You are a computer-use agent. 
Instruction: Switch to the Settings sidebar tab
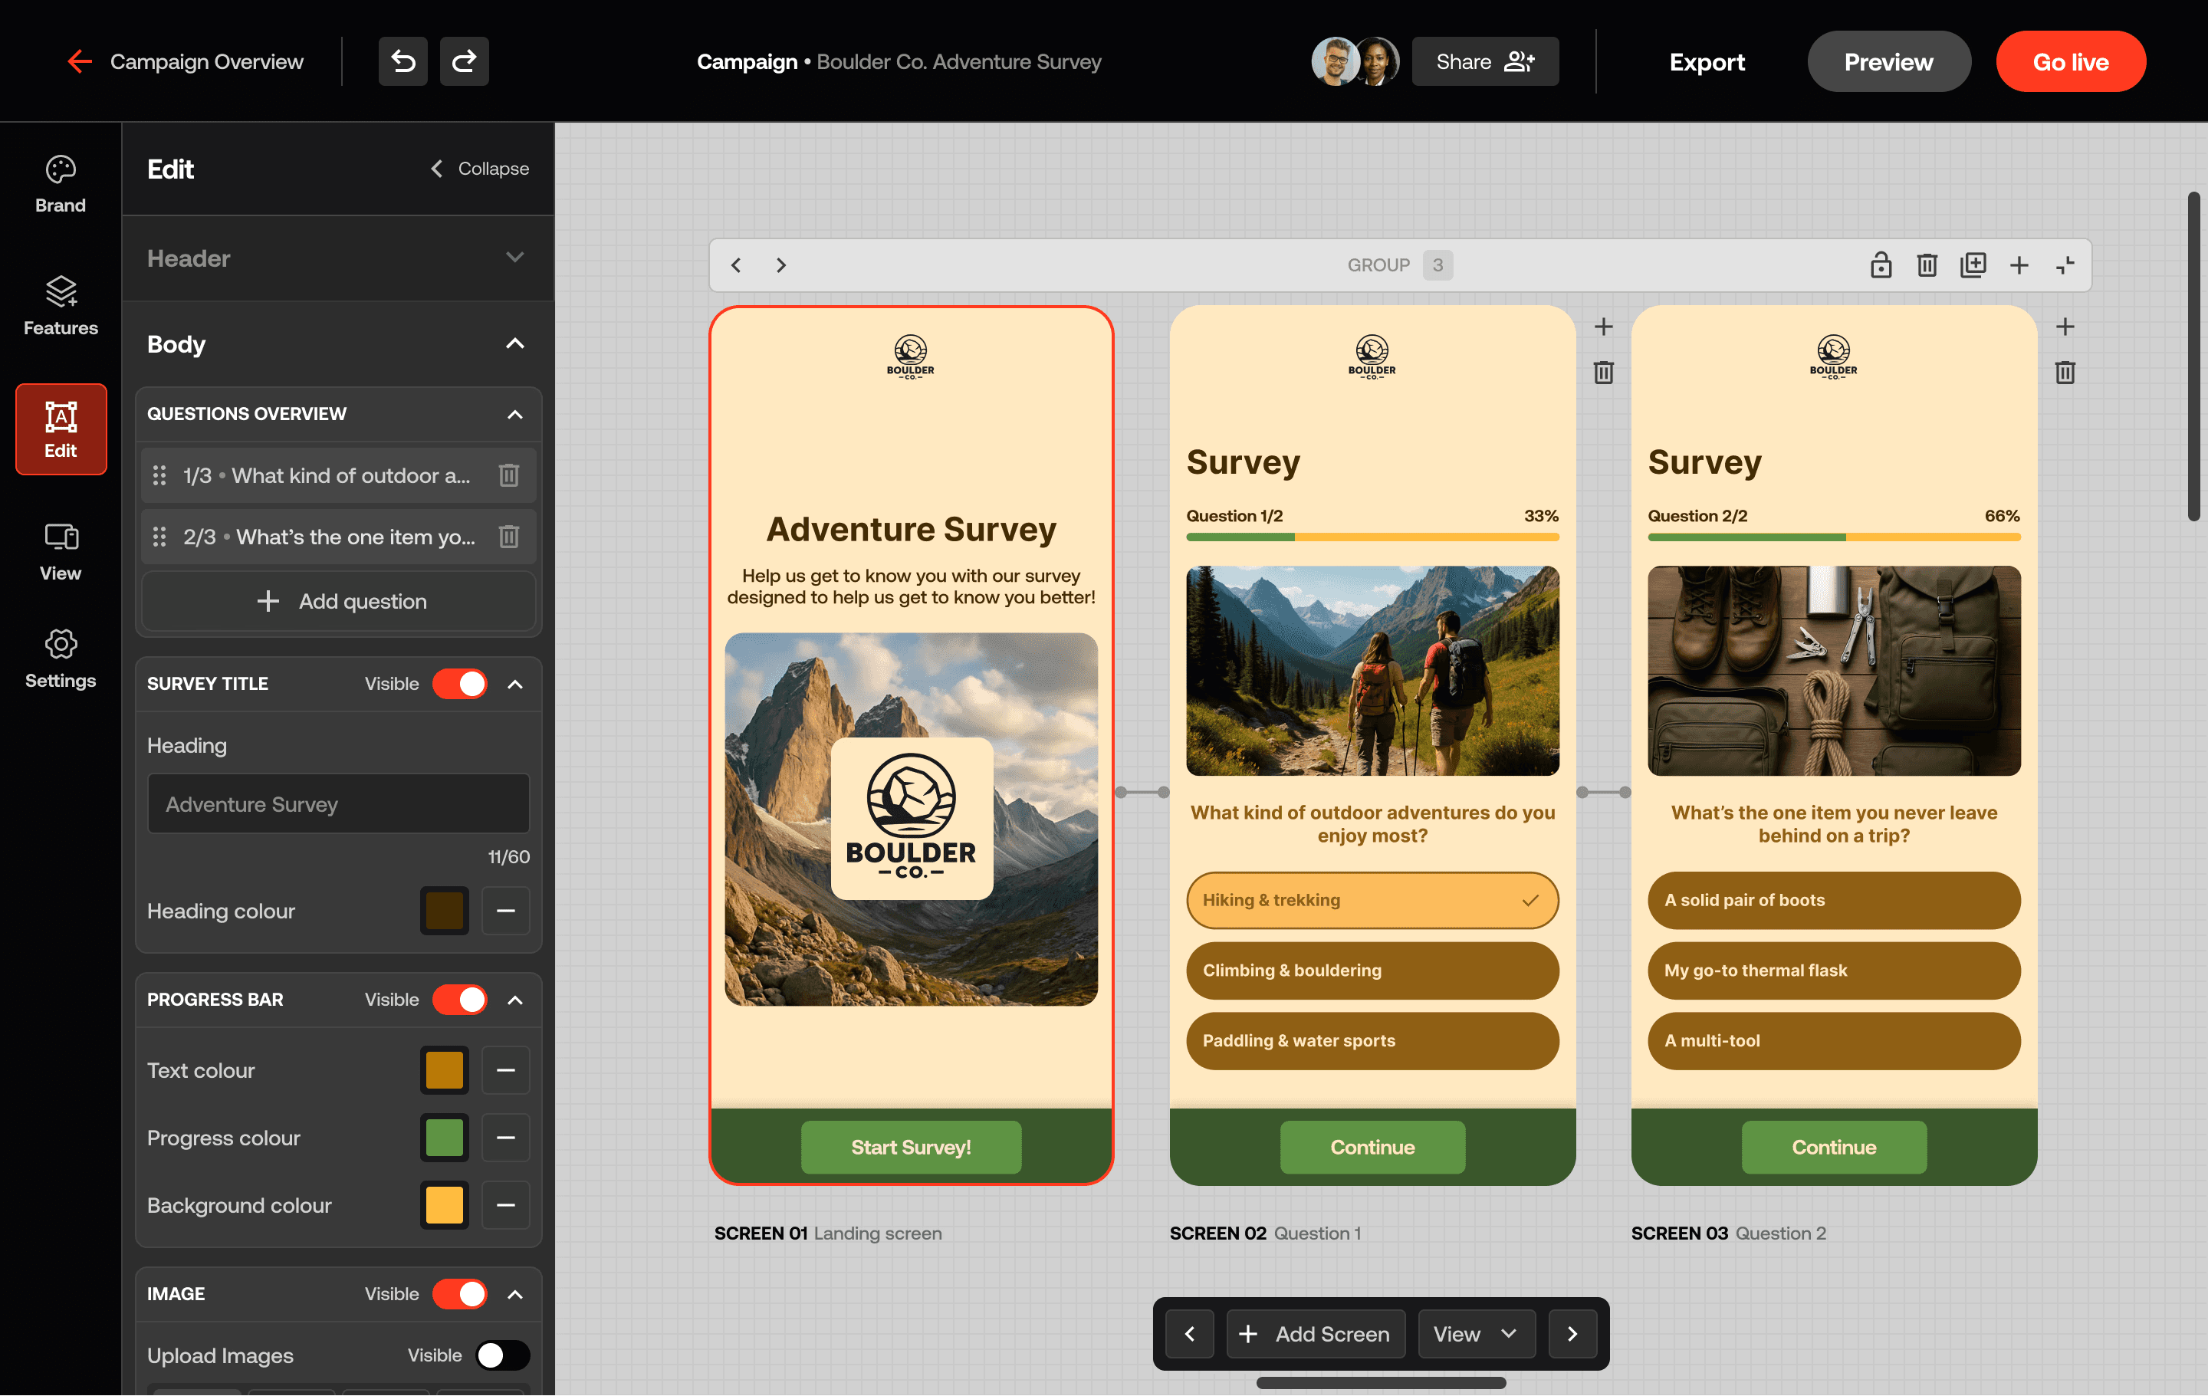pos(61,659)
